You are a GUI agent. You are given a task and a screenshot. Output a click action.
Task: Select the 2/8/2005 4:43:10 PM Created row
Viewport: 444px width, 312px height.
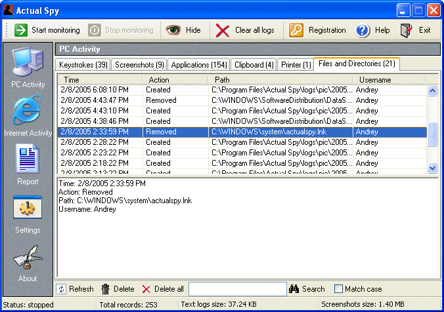(242, 111)
